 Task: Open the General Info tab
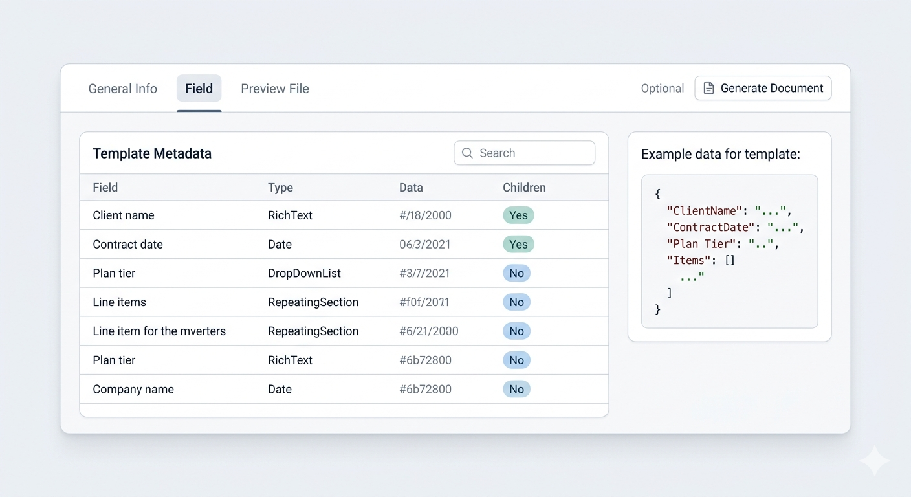(x=123, y=89)
